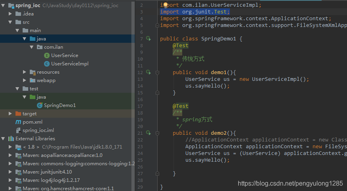Select SpringDemo1 in project tree
This screenshot has width=347, height=191.
click(x=60, y=105)
